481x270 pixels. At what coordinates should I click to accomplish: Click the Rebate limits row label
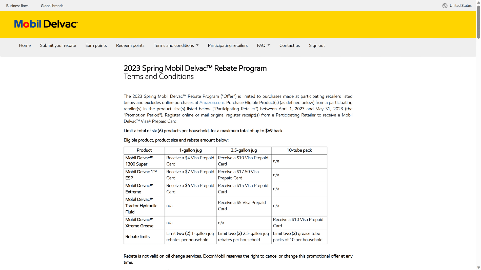coord(144,237)
